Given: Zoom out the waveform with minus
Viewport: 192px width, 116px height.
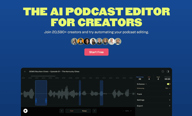Looking at the screenshot, I should [x=123, y=111].
